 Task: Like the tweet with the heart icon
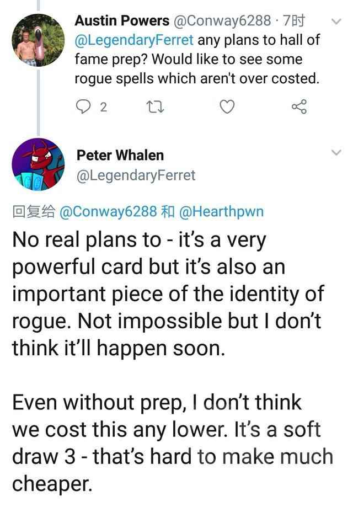[227, 107]
